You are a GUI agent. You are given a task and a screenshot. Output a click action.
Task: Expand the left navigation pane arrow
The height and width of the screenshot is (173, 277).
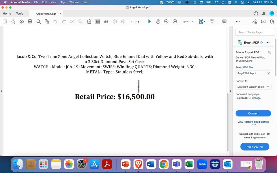tap(2, 91)
